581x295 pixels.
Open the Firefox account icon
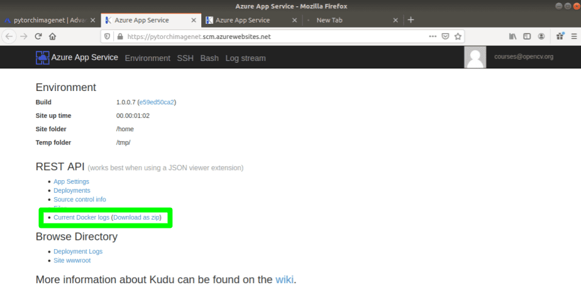[541, 36]
